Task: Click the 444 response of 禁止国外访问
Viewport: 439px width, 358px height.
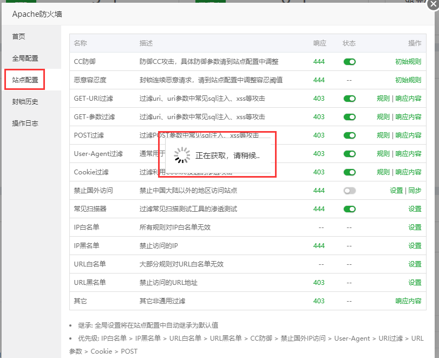Action: tap(319, 191)
